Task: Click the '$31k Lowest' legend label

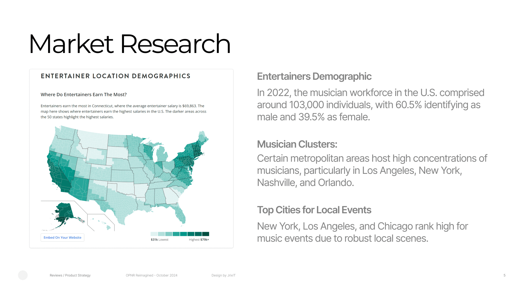Action: pos(160,240)
